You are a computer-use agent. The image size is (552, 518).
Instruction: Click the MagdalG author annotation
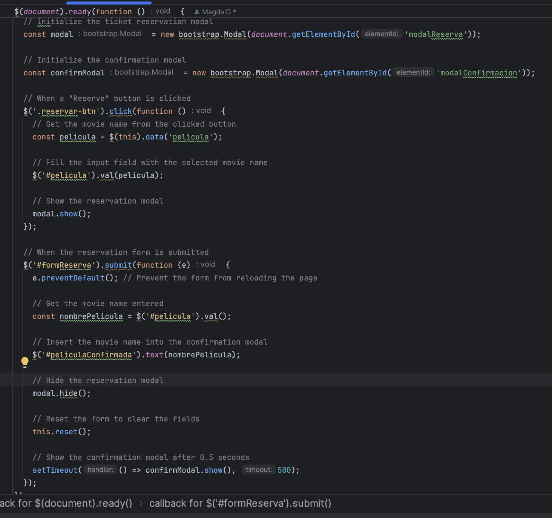click(x=215, y=12)
